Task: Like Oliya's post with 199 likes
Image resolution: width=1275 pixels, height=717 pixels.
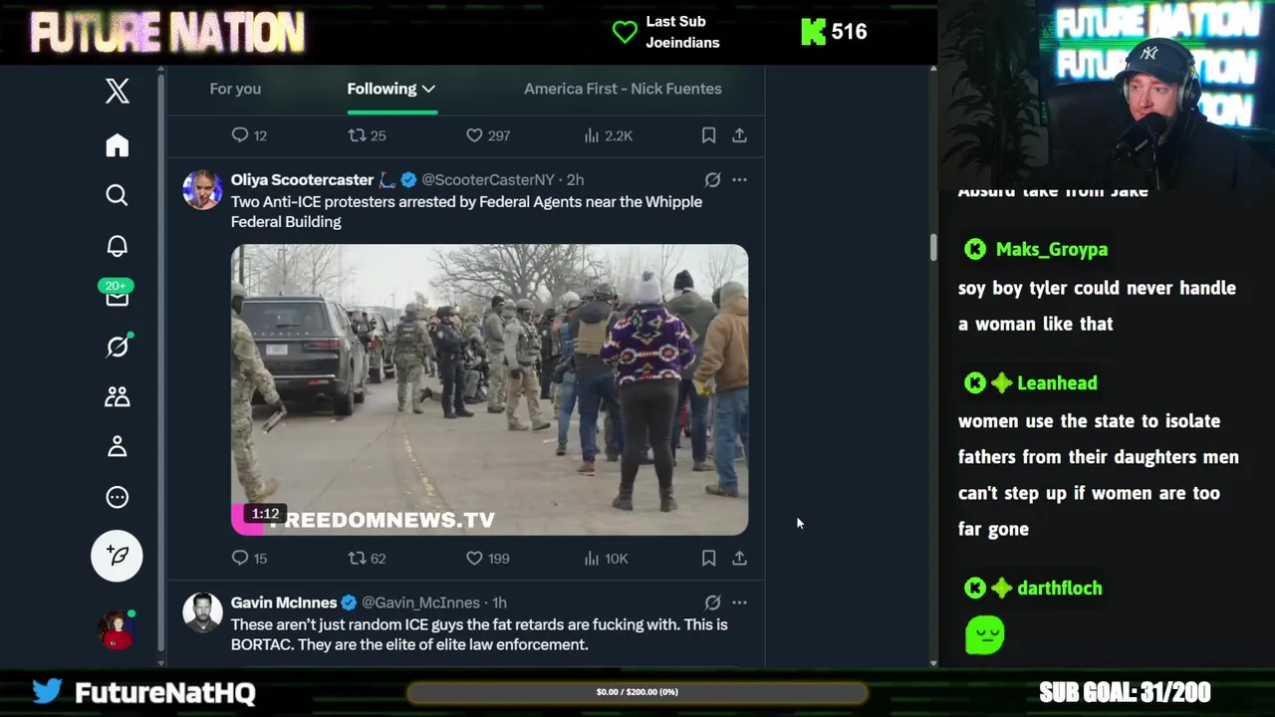Action: (488, 559)
